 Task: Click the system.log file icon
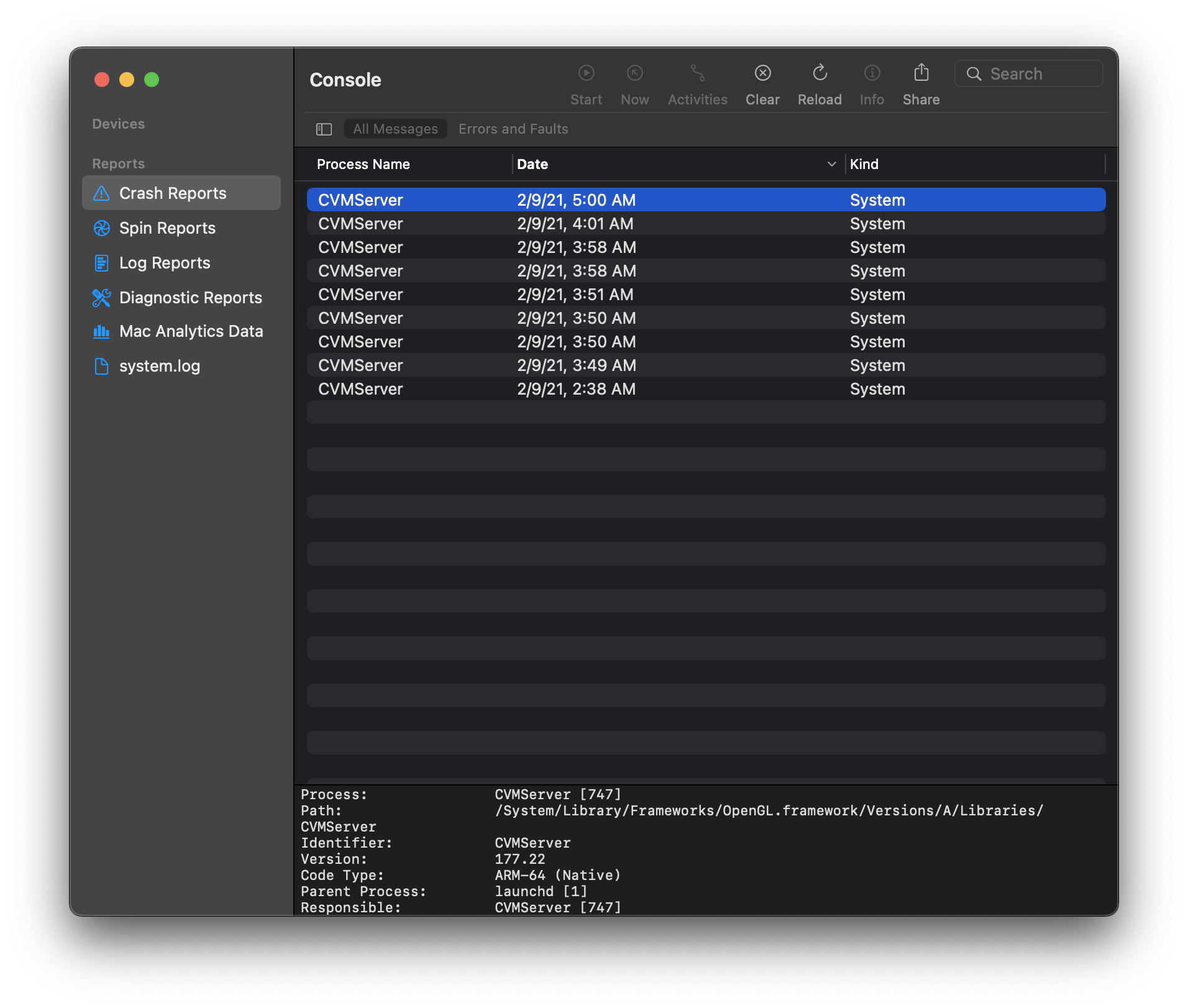tap(101, 366)
